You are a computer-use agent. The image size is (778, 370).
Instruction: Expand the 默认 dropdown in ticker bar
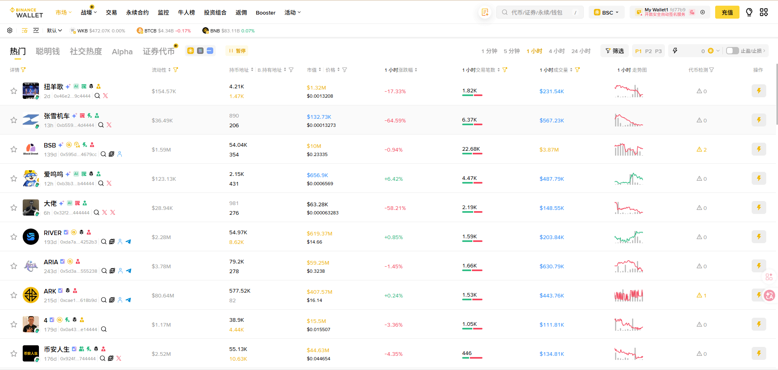(54, 30)
